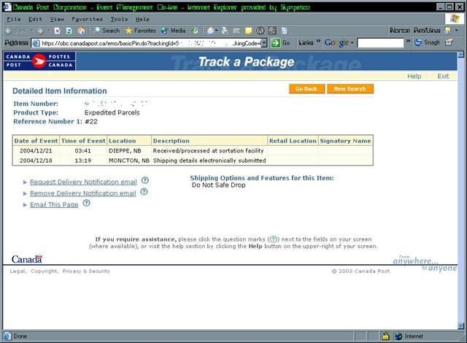467x343 pixels.
Task: Click the green Go arrow button
Action: click(276, 43)
